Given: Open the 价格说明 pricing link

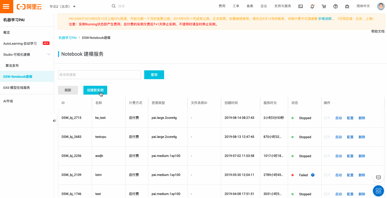Looking at the screenshot, I should [325, 19].
